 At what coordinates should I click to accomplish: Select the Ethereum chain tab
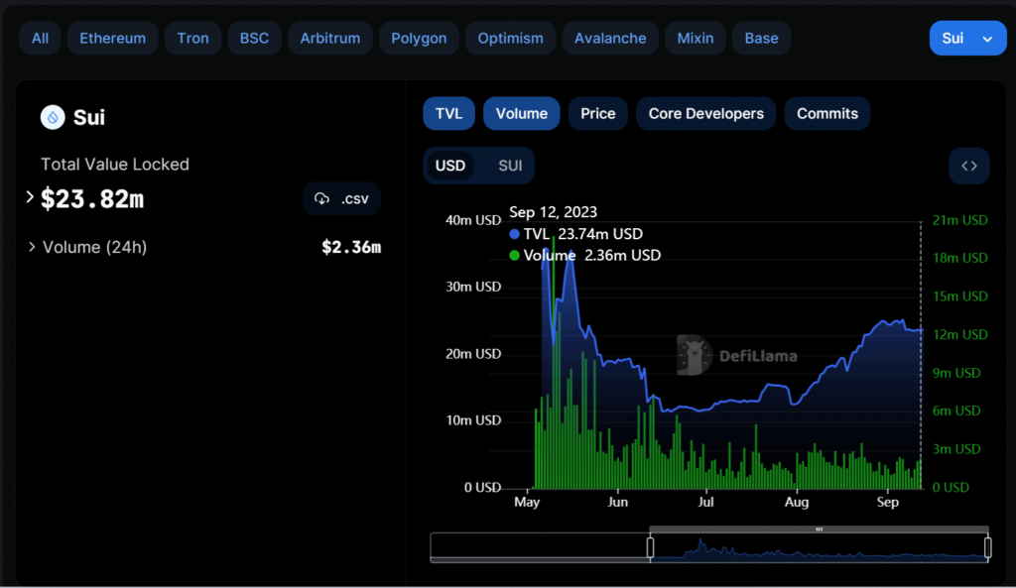pos(112,38)
